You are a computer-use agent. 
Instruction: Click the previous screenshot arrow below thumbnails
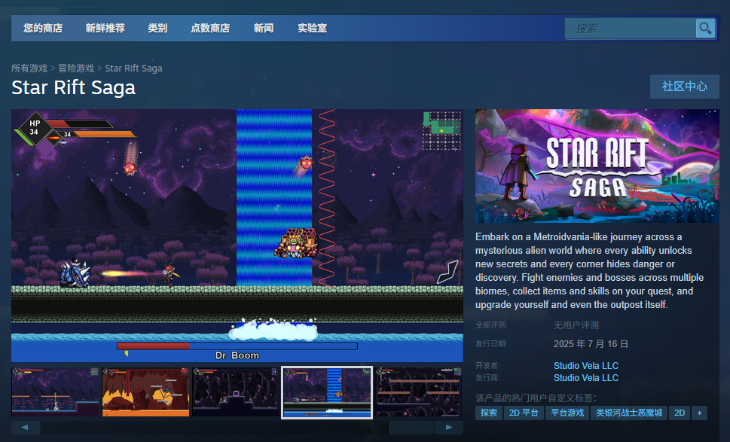[25, 427]
